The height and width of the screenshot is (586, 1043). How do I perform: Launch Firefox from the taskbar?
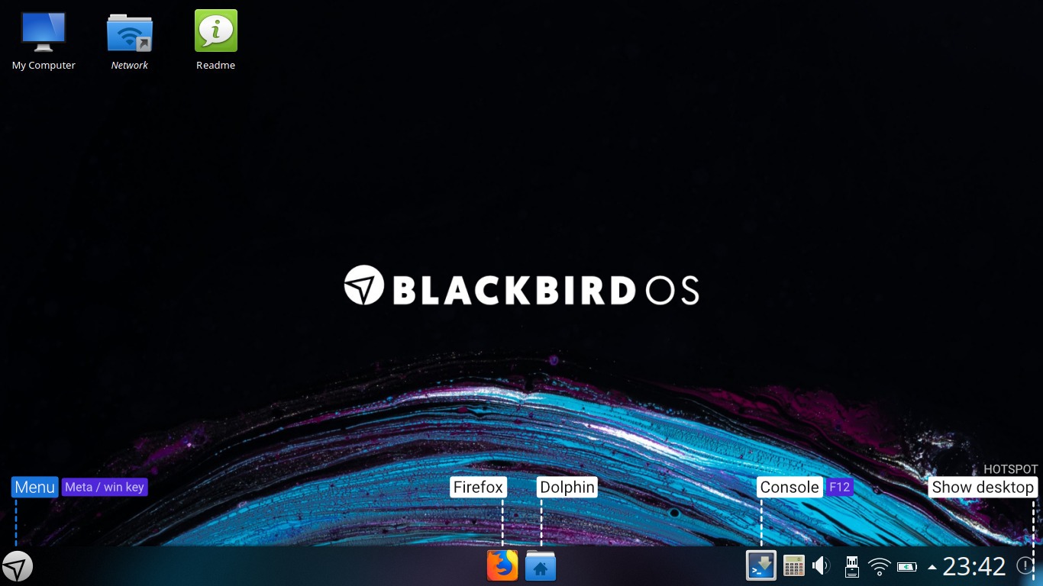click(502, 566)
